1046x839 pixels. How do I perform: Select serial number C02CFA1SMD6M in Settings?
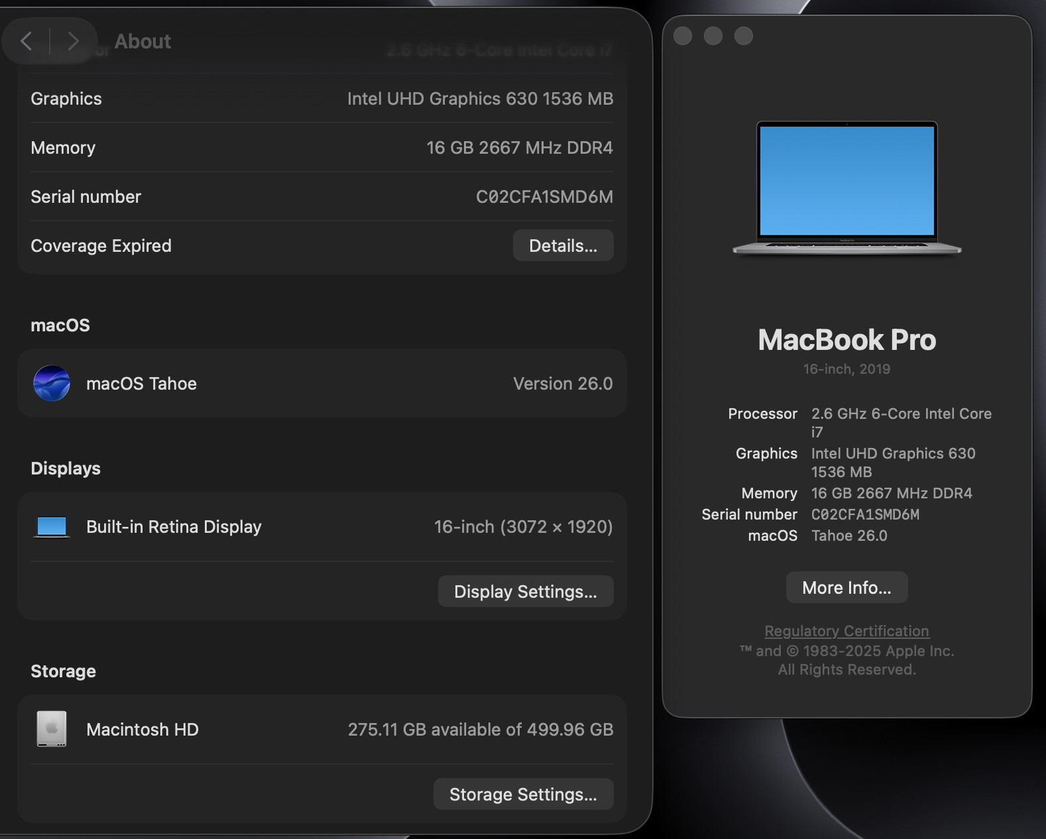(544, 197)
